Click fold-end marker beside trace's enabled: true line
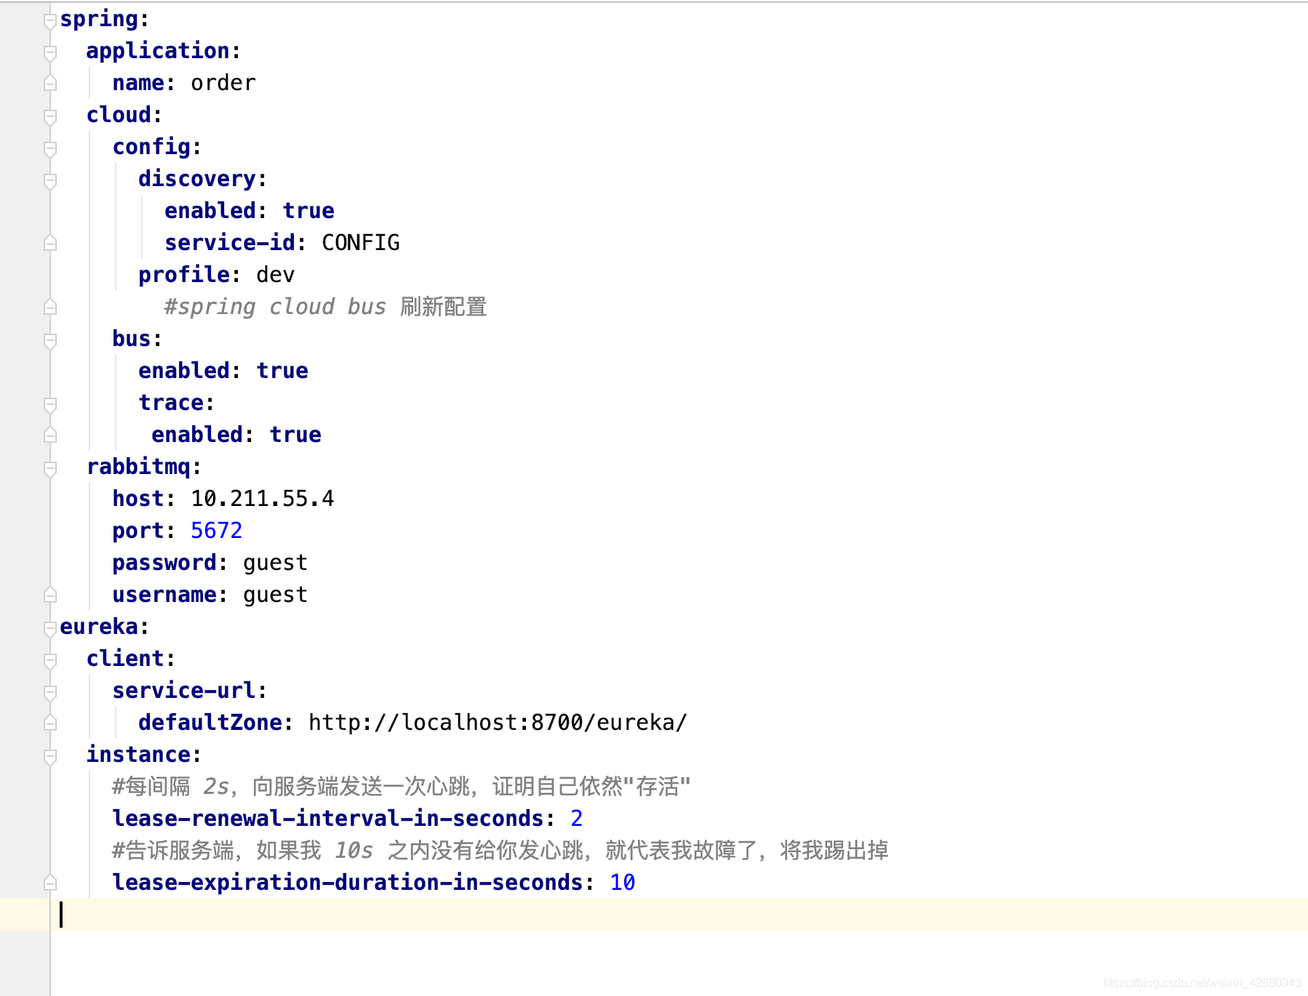The height and width of the screenshot is (996, 1308). pos(50,435)
